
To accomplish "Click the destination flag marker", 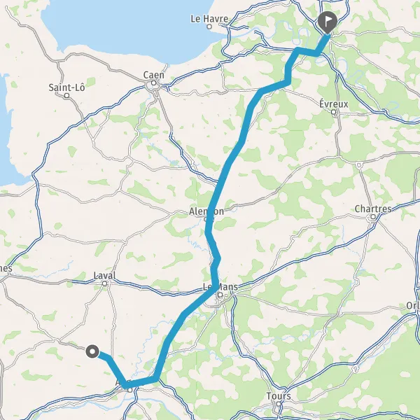I will tap(327, 22).
